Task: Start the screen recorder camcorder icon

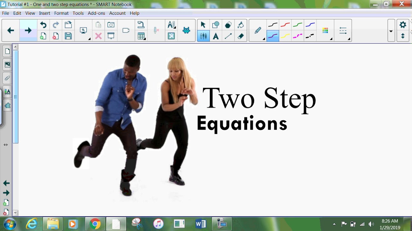Action: 126,30
